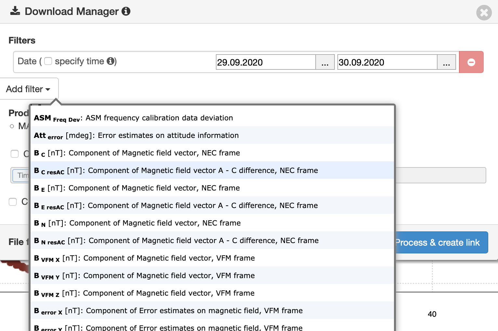Choose B VFM X filter entry
The width and height of the screenshot is (498, 331).
(212, 258)
